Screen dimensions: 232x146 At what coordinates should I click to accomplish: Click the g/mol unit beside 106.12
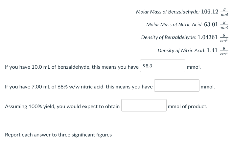[x=224, y=12]
